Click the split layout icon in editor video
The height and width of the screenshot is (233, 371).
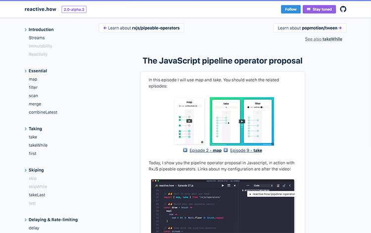click(229, 185)
